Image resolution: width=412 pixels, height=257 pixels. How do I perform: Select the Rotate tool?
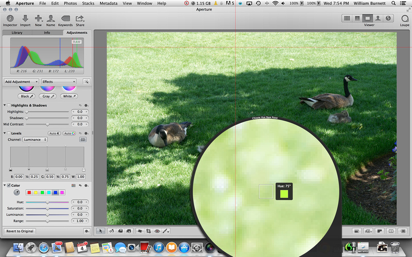(x=112, y=231)
